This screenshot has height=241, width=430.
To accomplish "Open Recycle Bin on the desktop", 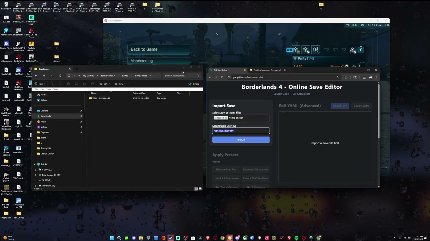I will (x=6, y=6).
